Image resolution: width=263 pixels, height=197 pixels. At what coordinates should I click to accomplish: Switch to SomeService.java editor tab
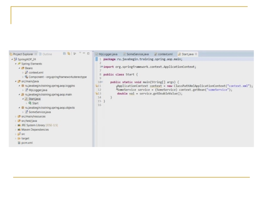[136, 54]
